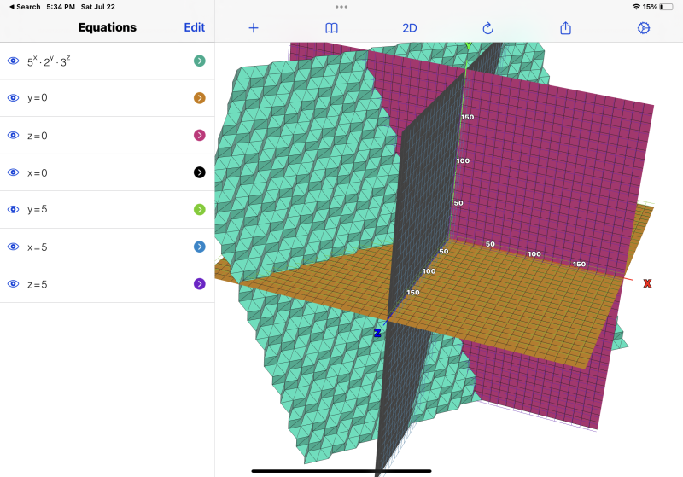Screen dimensions: 683x477
Task: Open the purple chevron for z=5
Action: (199, 283)
